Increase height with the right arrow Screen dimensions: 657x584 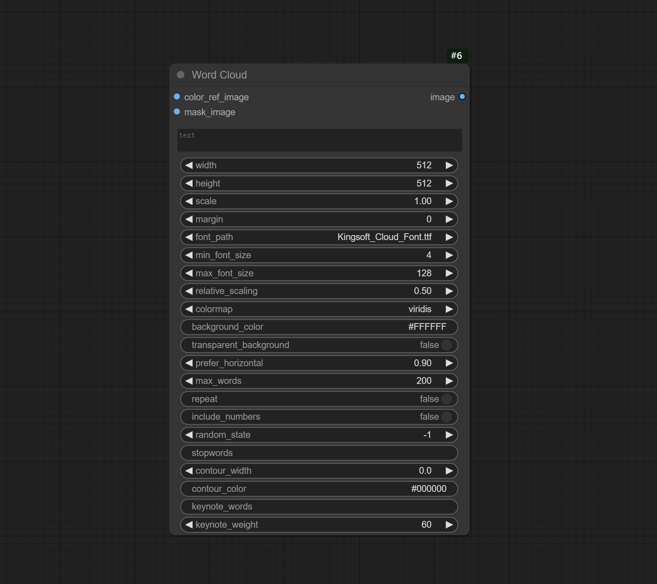(x=449, y=183)
